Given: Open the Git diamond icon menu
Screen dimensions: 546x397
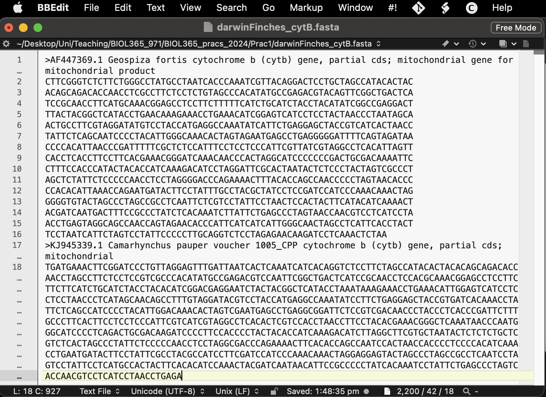Looking at the screenshot, I should pyautogui.click(x=419, y=8).
